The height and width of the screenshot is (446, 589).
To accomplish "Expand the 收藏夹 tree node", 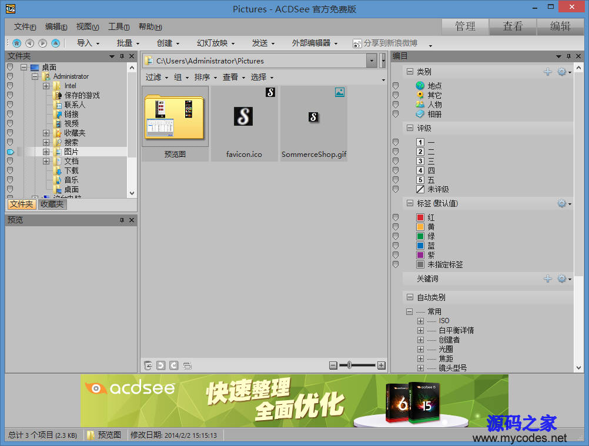I will click(x=46, y=133).
